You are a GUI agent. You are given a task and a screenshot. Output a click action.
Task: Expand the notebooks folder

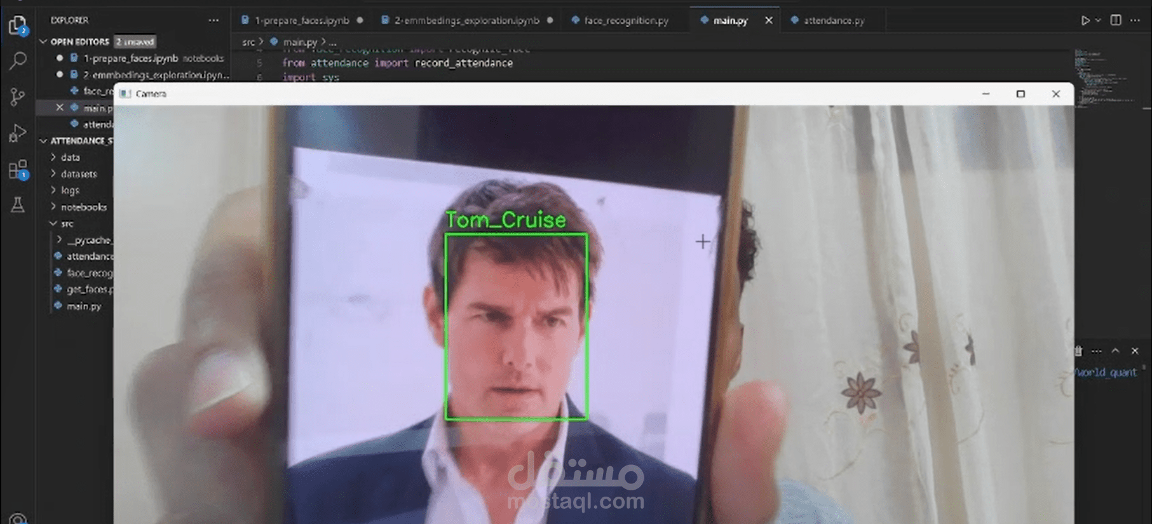point(84,207)
